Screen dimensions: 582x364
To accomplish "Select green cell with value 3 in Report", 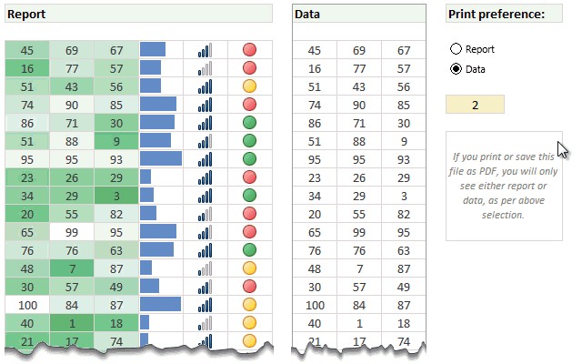I will click(115, 195).
